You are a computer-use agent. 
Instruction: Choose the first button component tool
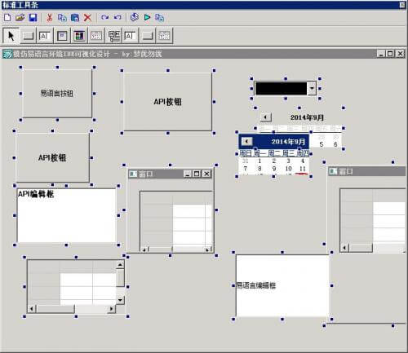28,36
